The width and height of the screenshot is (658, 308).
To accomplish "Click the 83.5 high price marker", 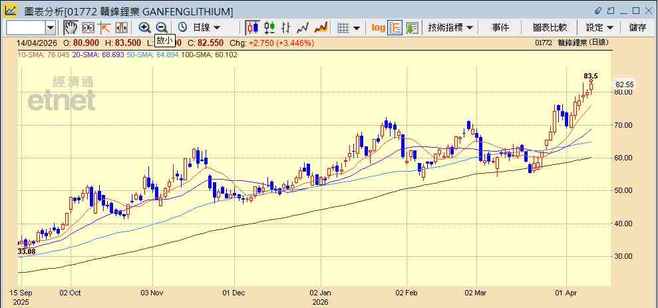I will pos(590,76).
